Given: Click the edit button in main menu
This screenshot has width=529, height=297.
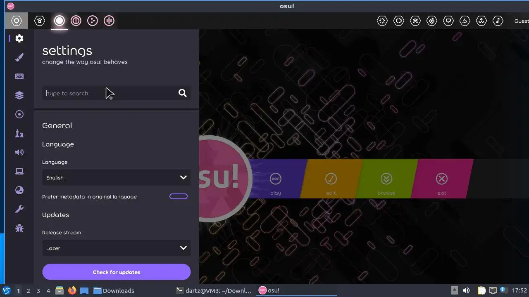Looking at the screenshot, I should (x=331, y=179).
